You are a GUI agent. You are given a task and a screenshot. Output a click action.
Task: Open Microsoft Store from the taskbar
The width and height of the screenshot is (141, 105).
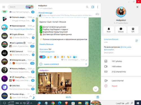[x=73, y=103]
